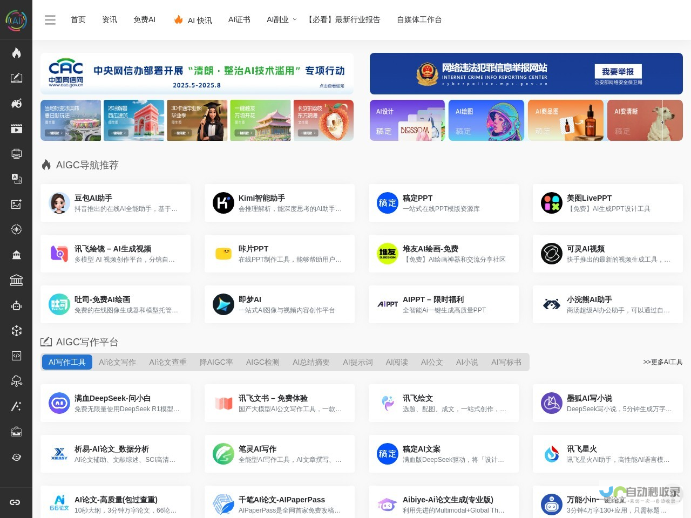Open the code brackets icon in the sidebar
Viewport: 691px width, 518px height.
(16, 356)
